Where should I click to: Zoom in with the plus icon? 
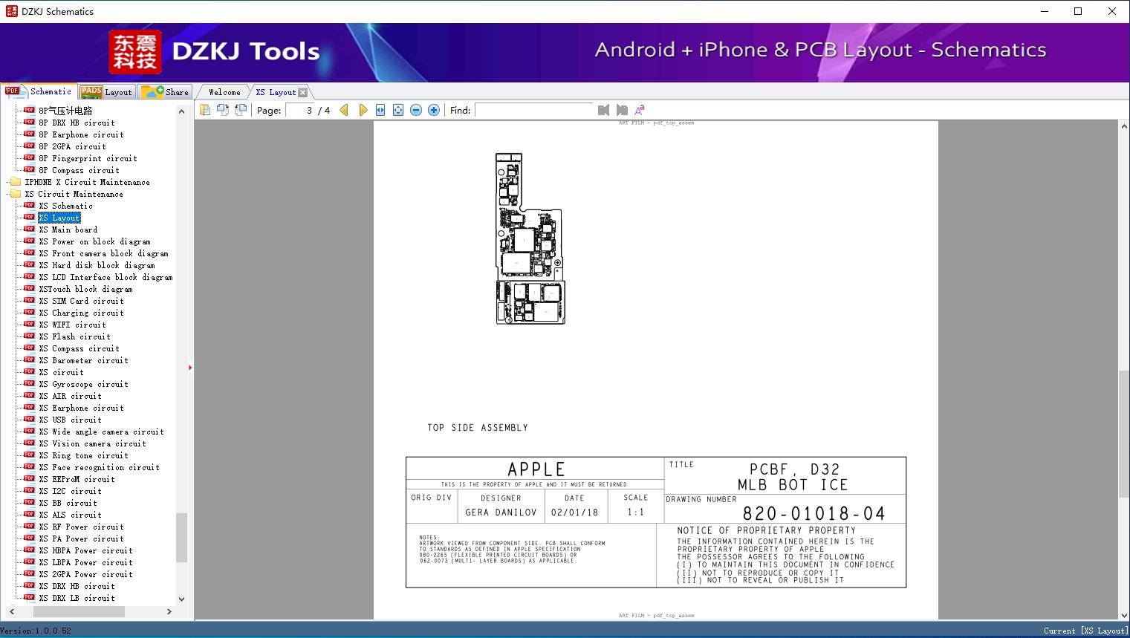pyautogui.click(x=434, y=110)
